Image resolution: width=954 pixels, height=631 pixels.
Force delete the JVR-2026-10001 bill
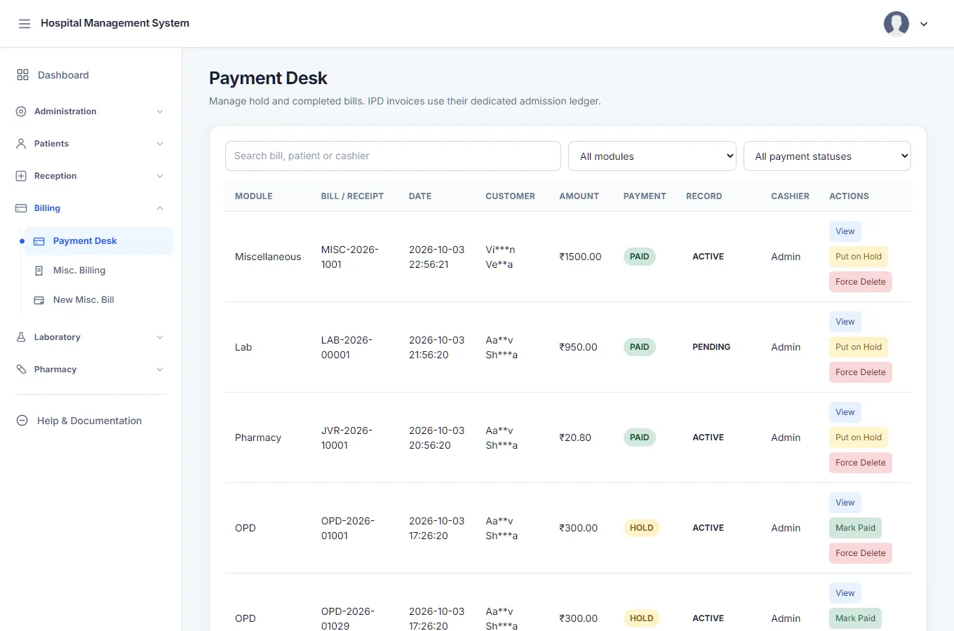point(861,463)
